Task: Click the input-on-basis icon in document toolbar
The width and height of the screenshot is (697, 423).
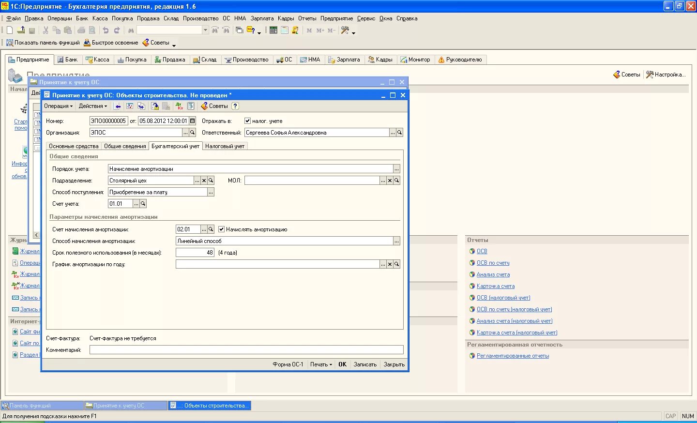Action: [x=141, y=106]
